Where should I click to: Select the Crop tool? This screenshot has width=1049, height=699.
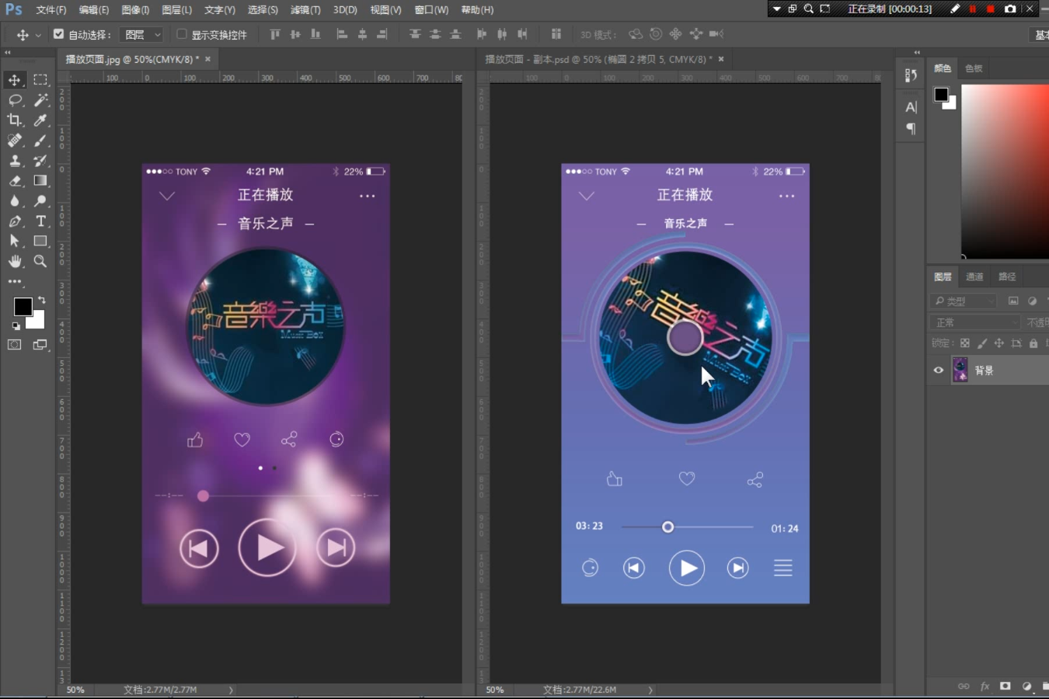coord(15,120)
